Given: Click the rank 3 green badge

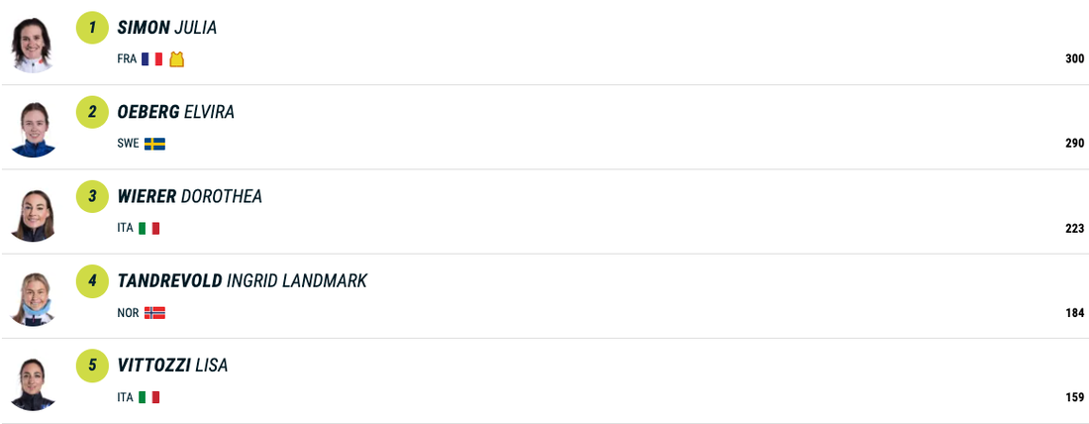Looking at the screenshot, I should point(92,196).
